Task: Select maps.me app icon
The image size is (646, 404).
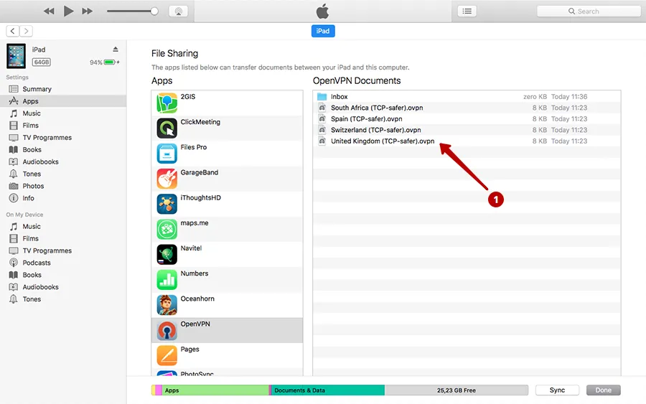Action: 167,229
